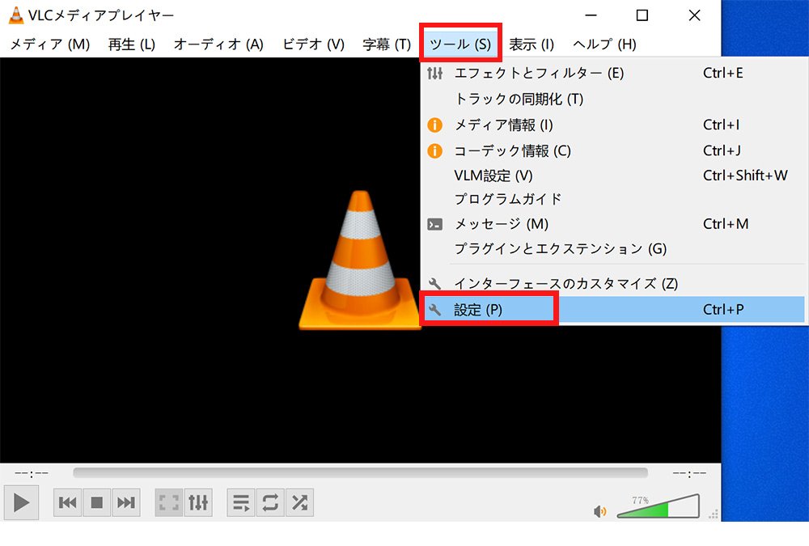This screenshot has width=809, height=546.
Task: Select 設定 (P) preferences entry
Action: [x=613, y=310]
